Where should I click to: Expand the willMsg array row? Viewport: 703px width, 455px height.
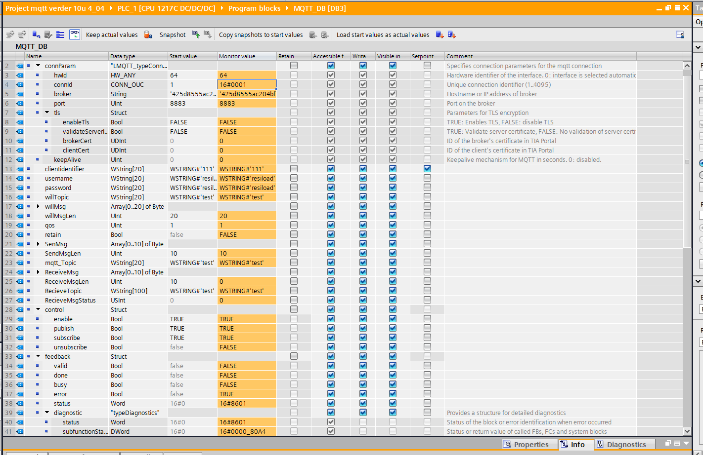click(x=38, y=206)
